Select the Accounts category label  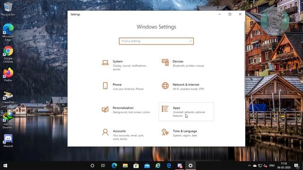pyautogui.click(x=119, y=131)
